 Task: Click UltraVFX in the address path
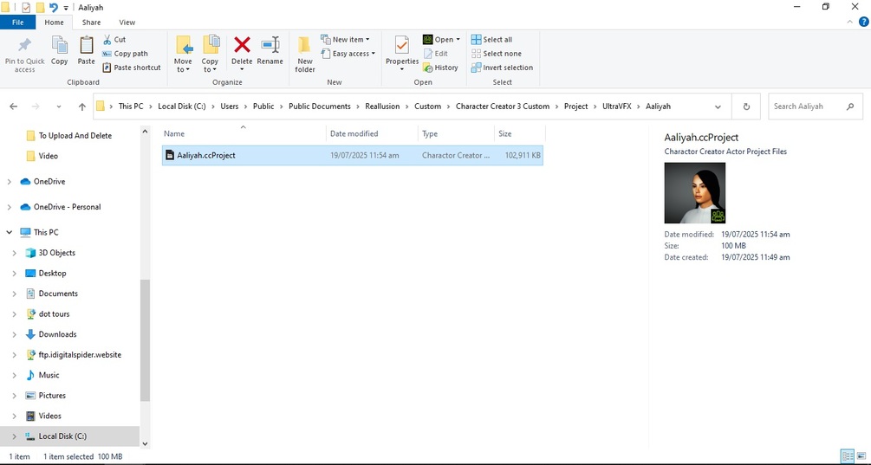click(x=616, y=107)
